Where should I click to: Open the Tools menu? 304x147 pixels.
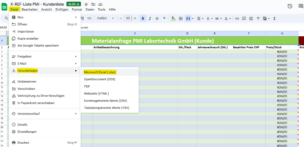point(101,9)
